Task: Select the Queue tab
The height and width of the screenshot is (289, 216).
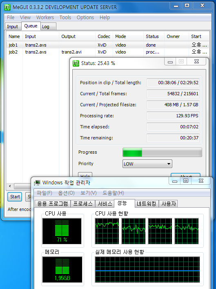Action: pos(31,26)
